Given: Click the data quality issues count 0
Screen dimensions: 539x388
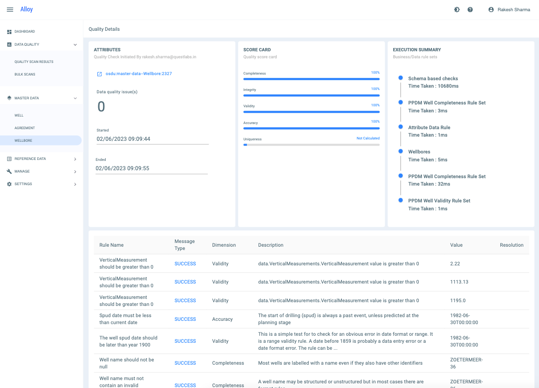Looking at the screenshot, I should tap(101, 107).
